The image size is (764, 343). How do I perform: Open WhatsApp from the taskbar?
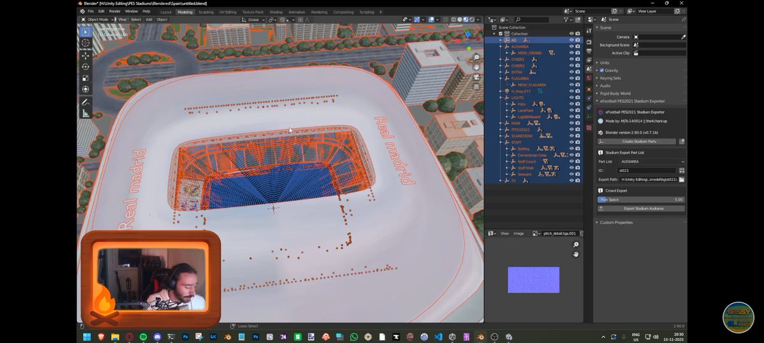[x=354, y=337]
